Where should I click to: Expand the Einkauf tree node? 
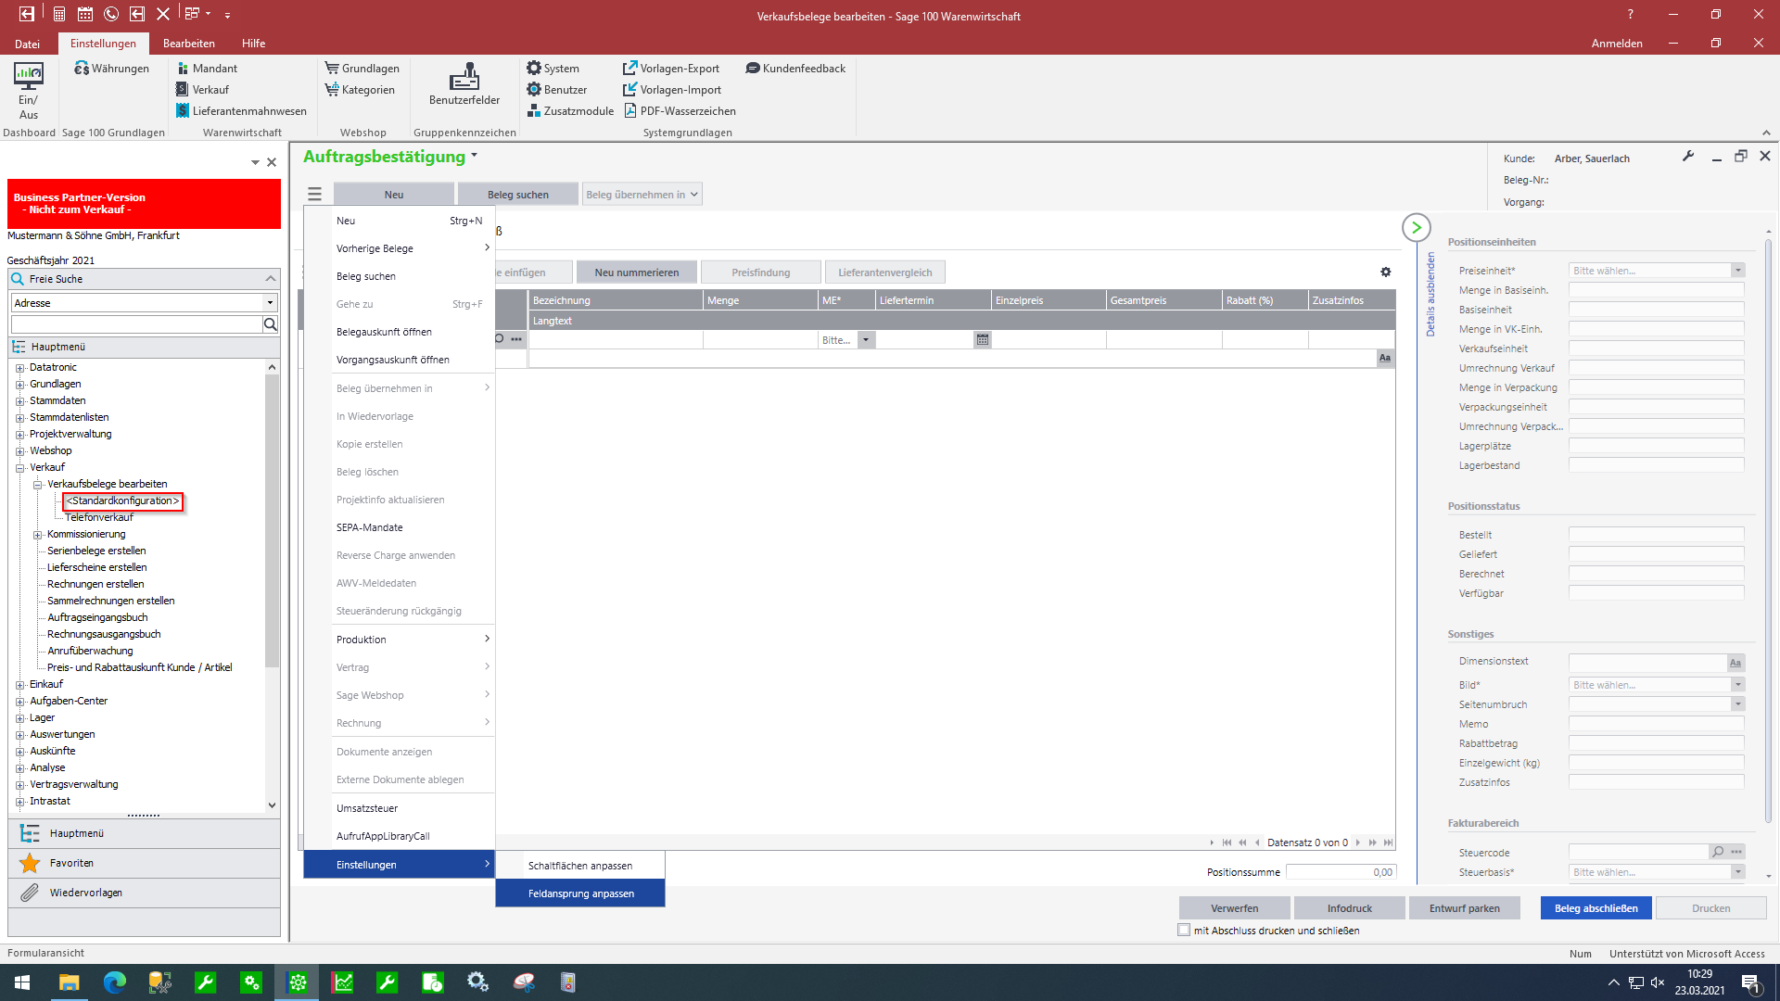coord(19,685)
